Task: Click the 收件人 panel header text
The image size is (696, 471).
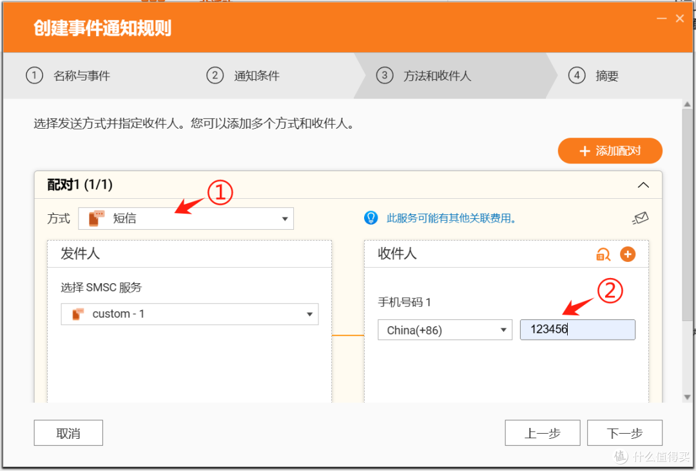Action: 397,254
